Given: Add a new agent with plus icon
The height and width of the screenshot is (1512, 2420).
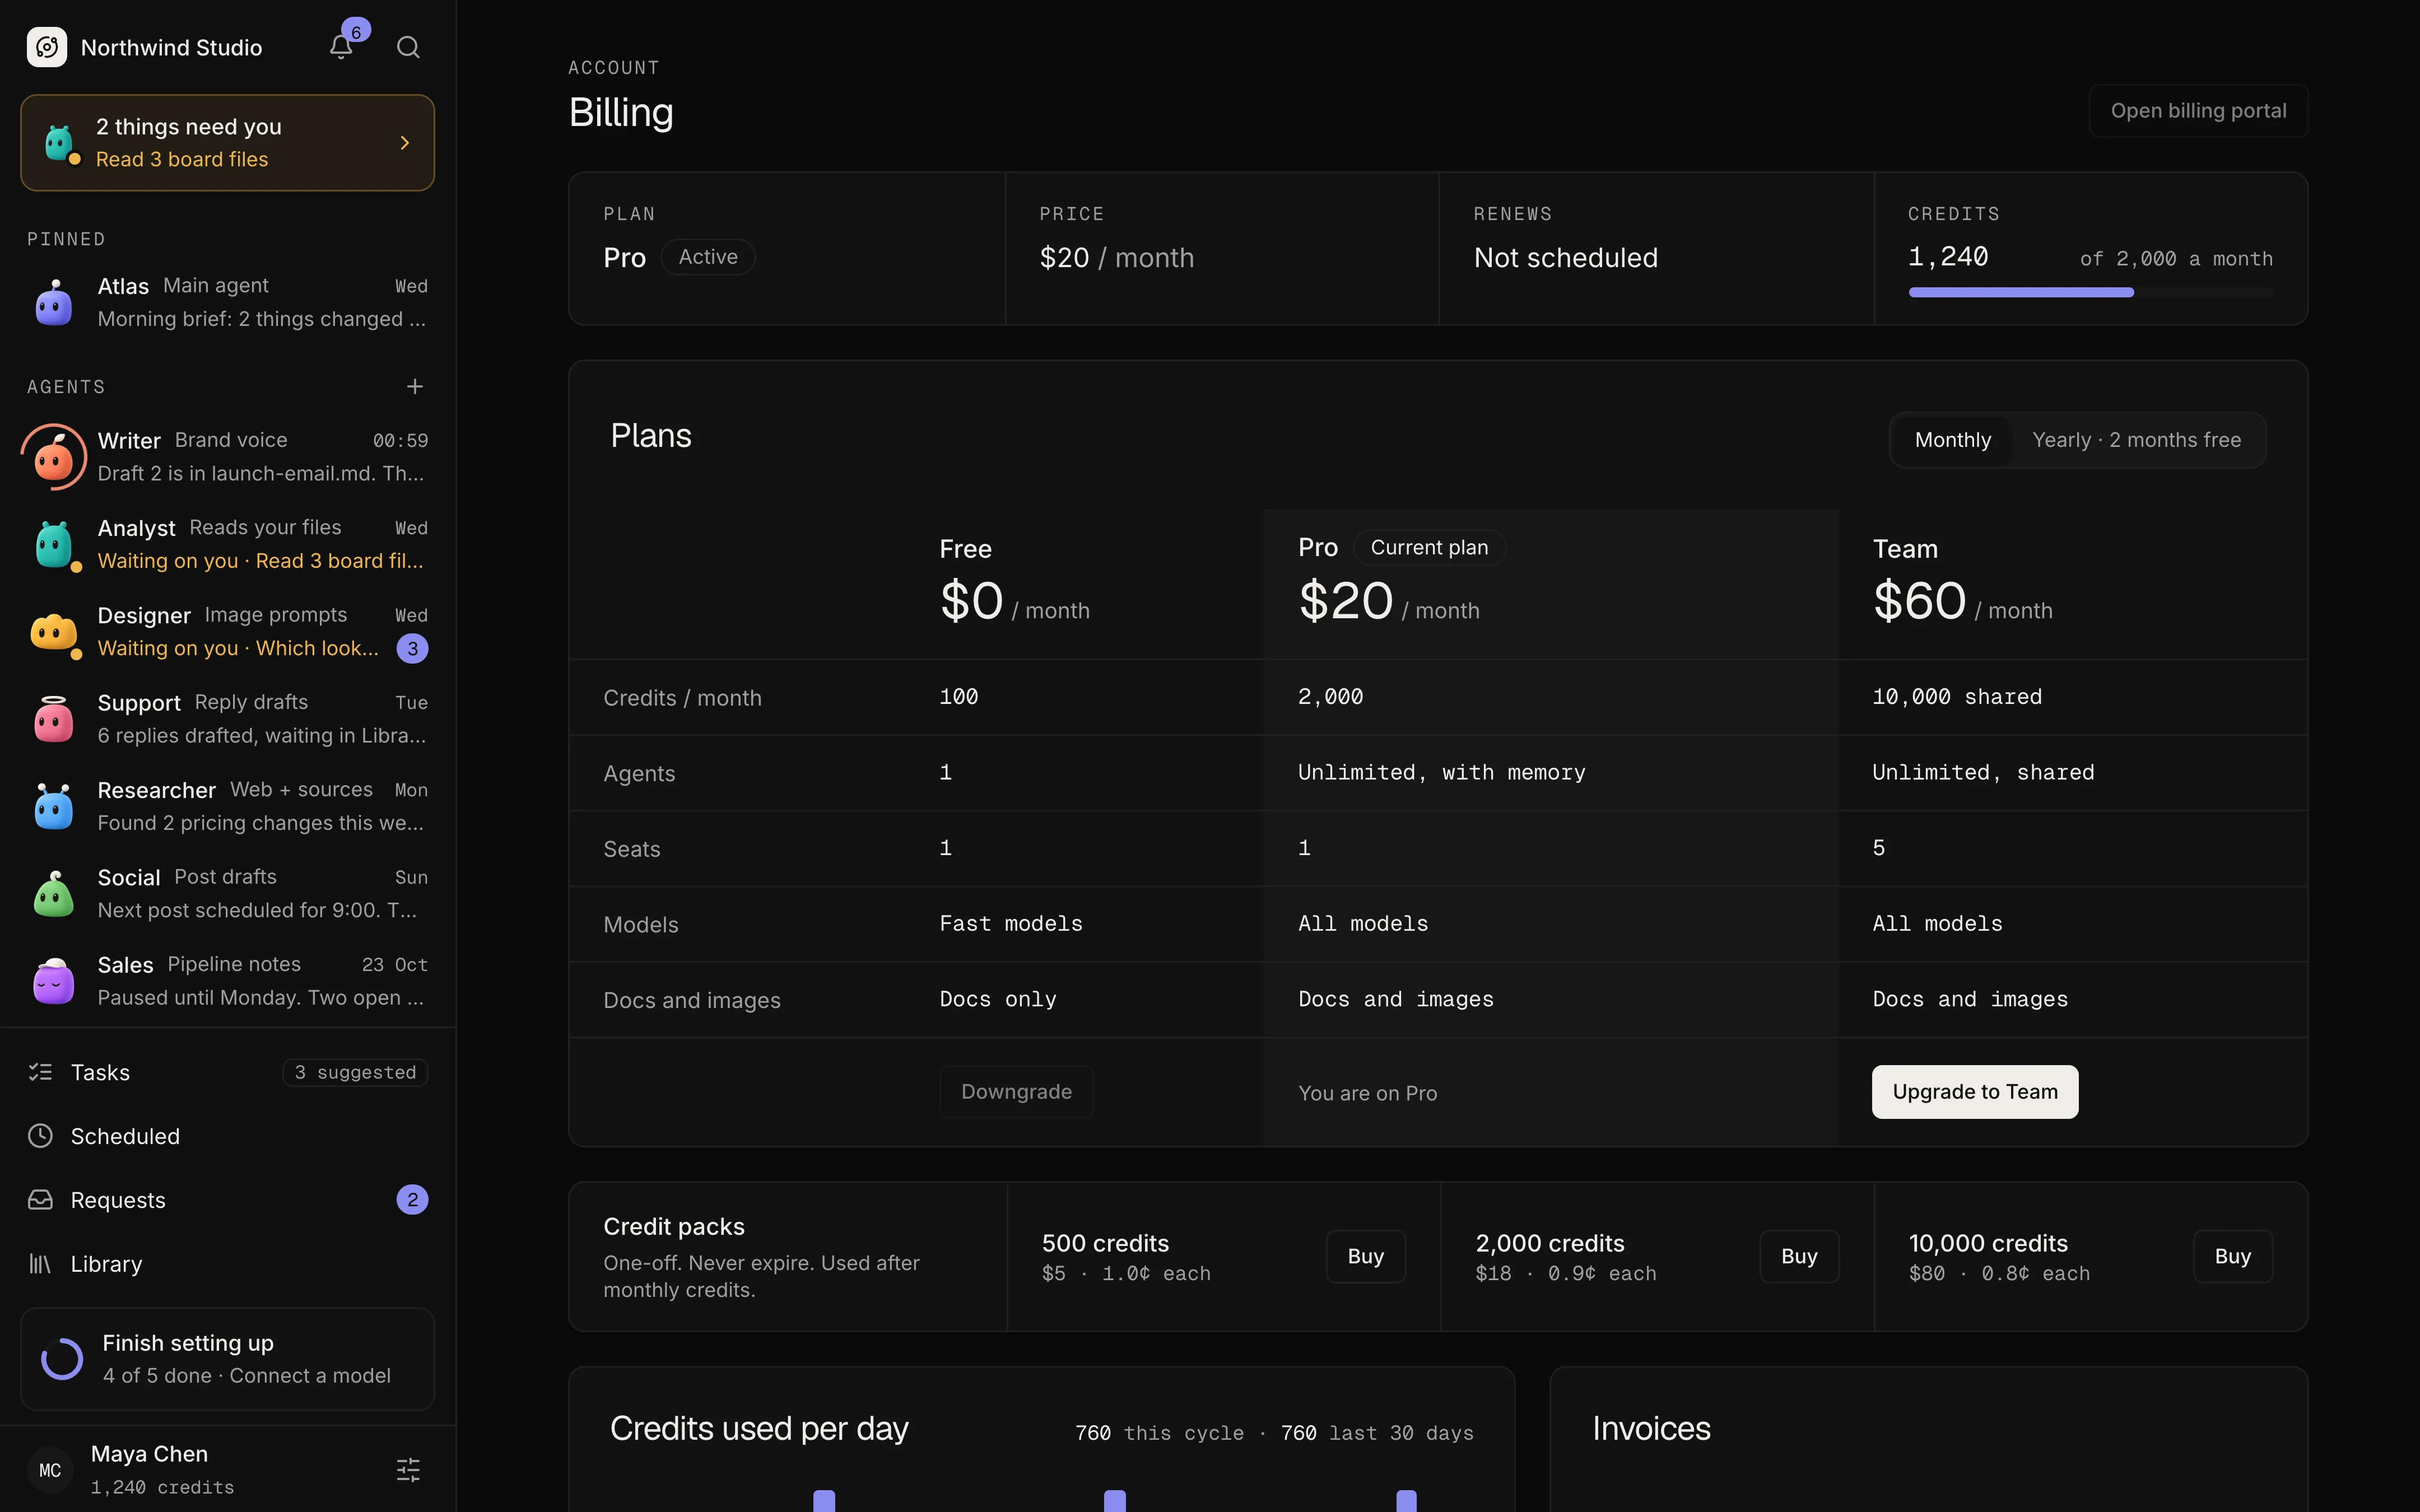Looking at the screenshot, I should point(415,386).
